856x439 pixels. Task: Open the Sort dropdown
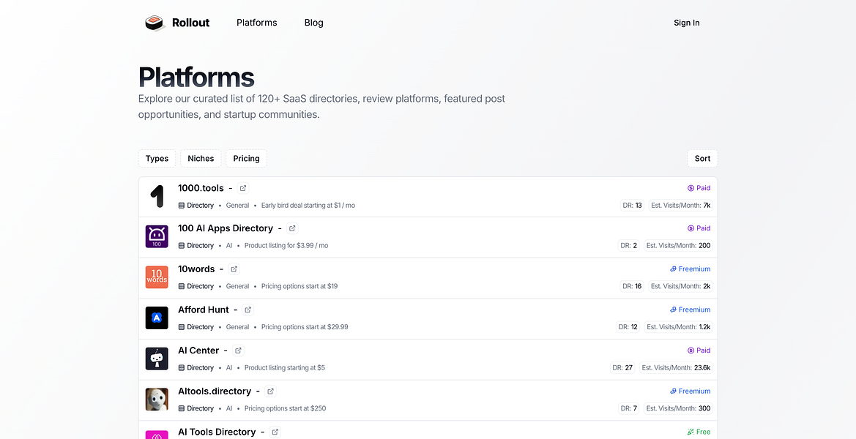click(x=703, y=159)
